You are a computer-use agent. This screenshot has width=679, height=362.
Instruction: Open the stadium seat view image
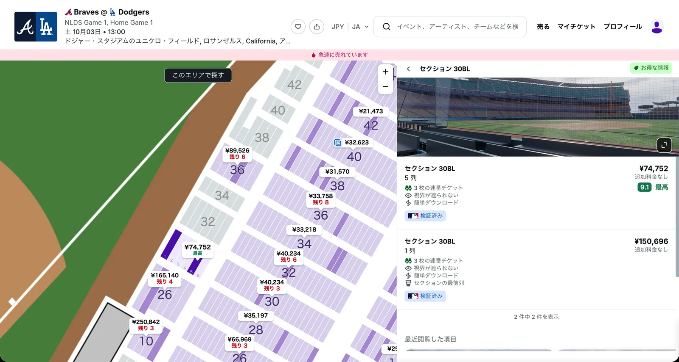tap(538, 117)
